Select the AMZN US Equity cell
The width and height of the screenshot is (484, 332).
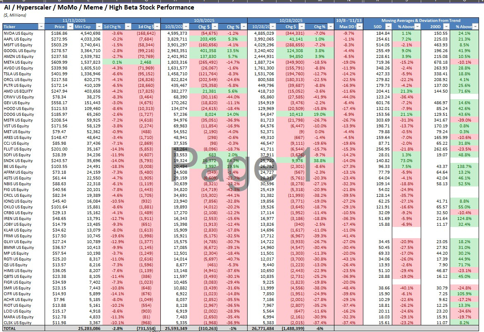[x=24, y=57]
